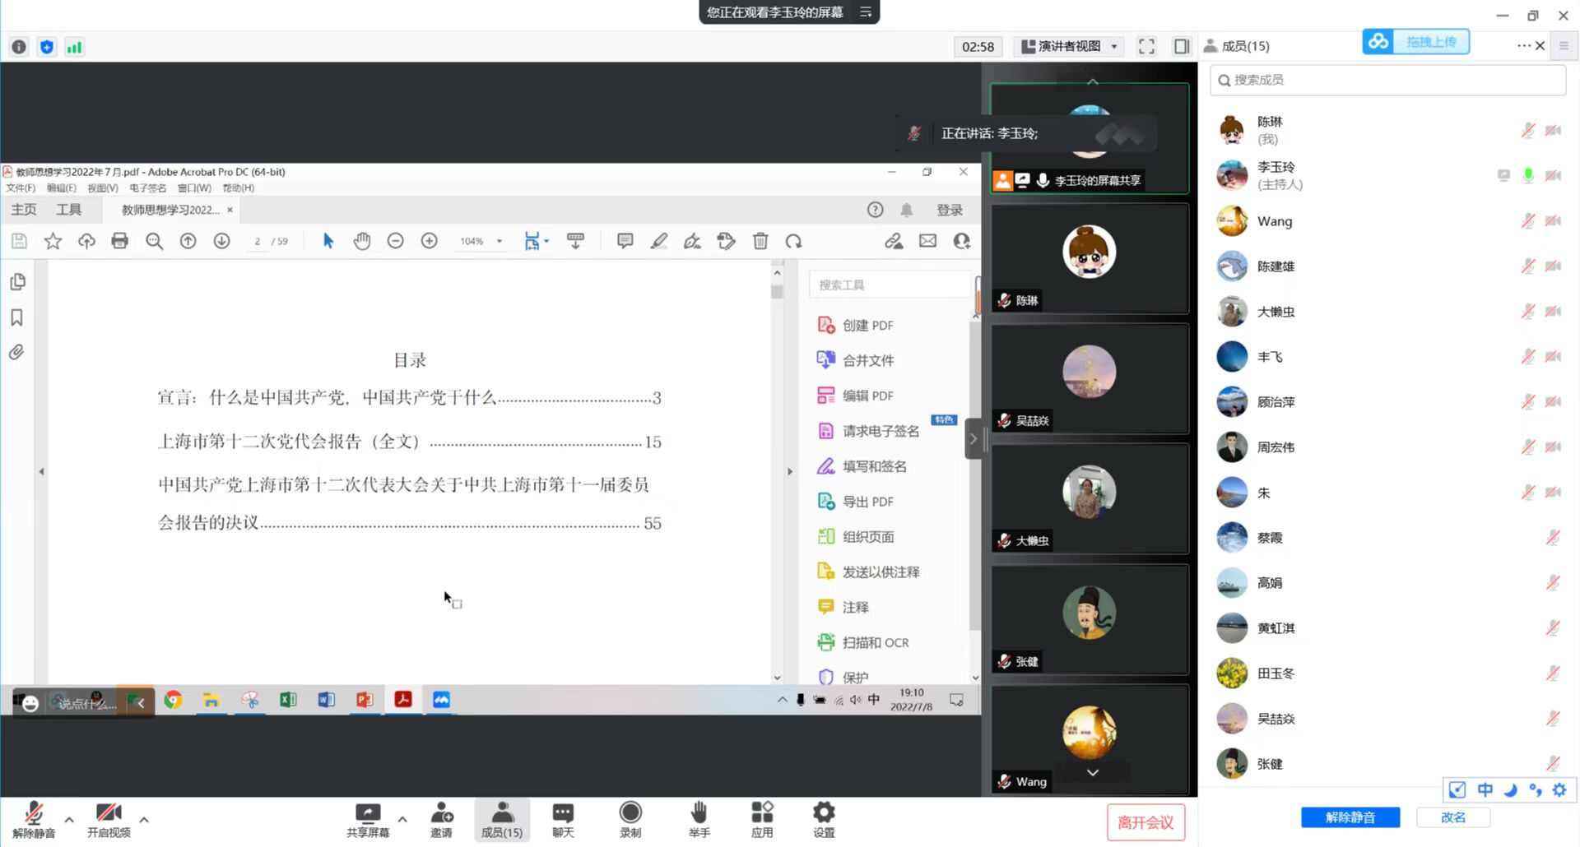1580x847 pixels.
Task: Open the 文件(F) menu in Acrobat
Action: tap(21, 188)
